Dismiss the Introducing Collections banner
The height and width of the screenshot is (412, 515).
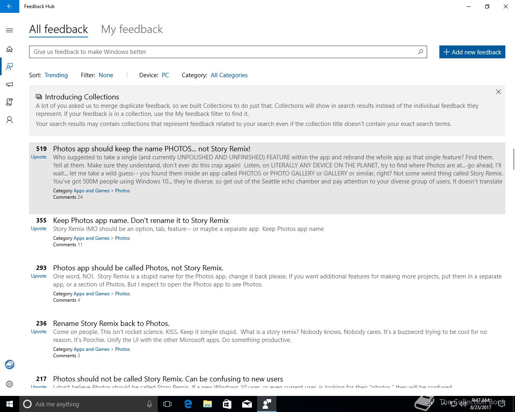[x=499, y=92]
